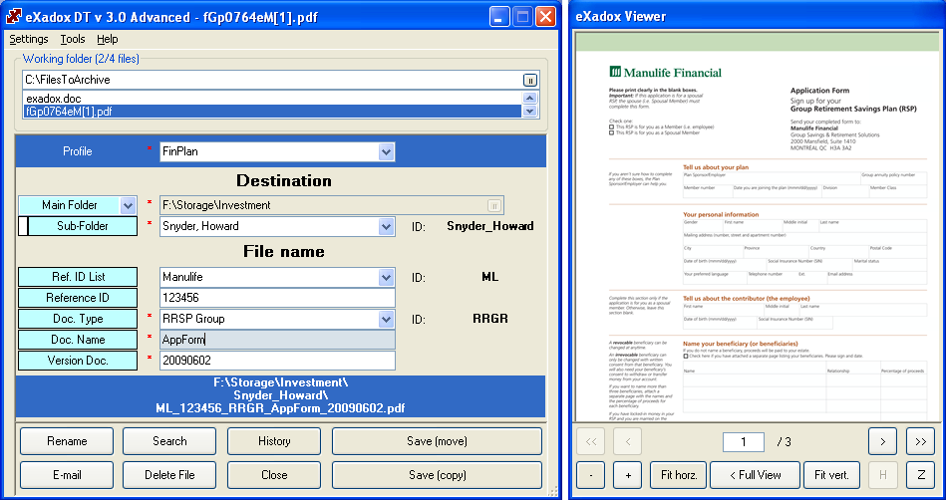Click the Save (move) button
The width and height of the screenshot is (946, 500).
click(438, 441)
